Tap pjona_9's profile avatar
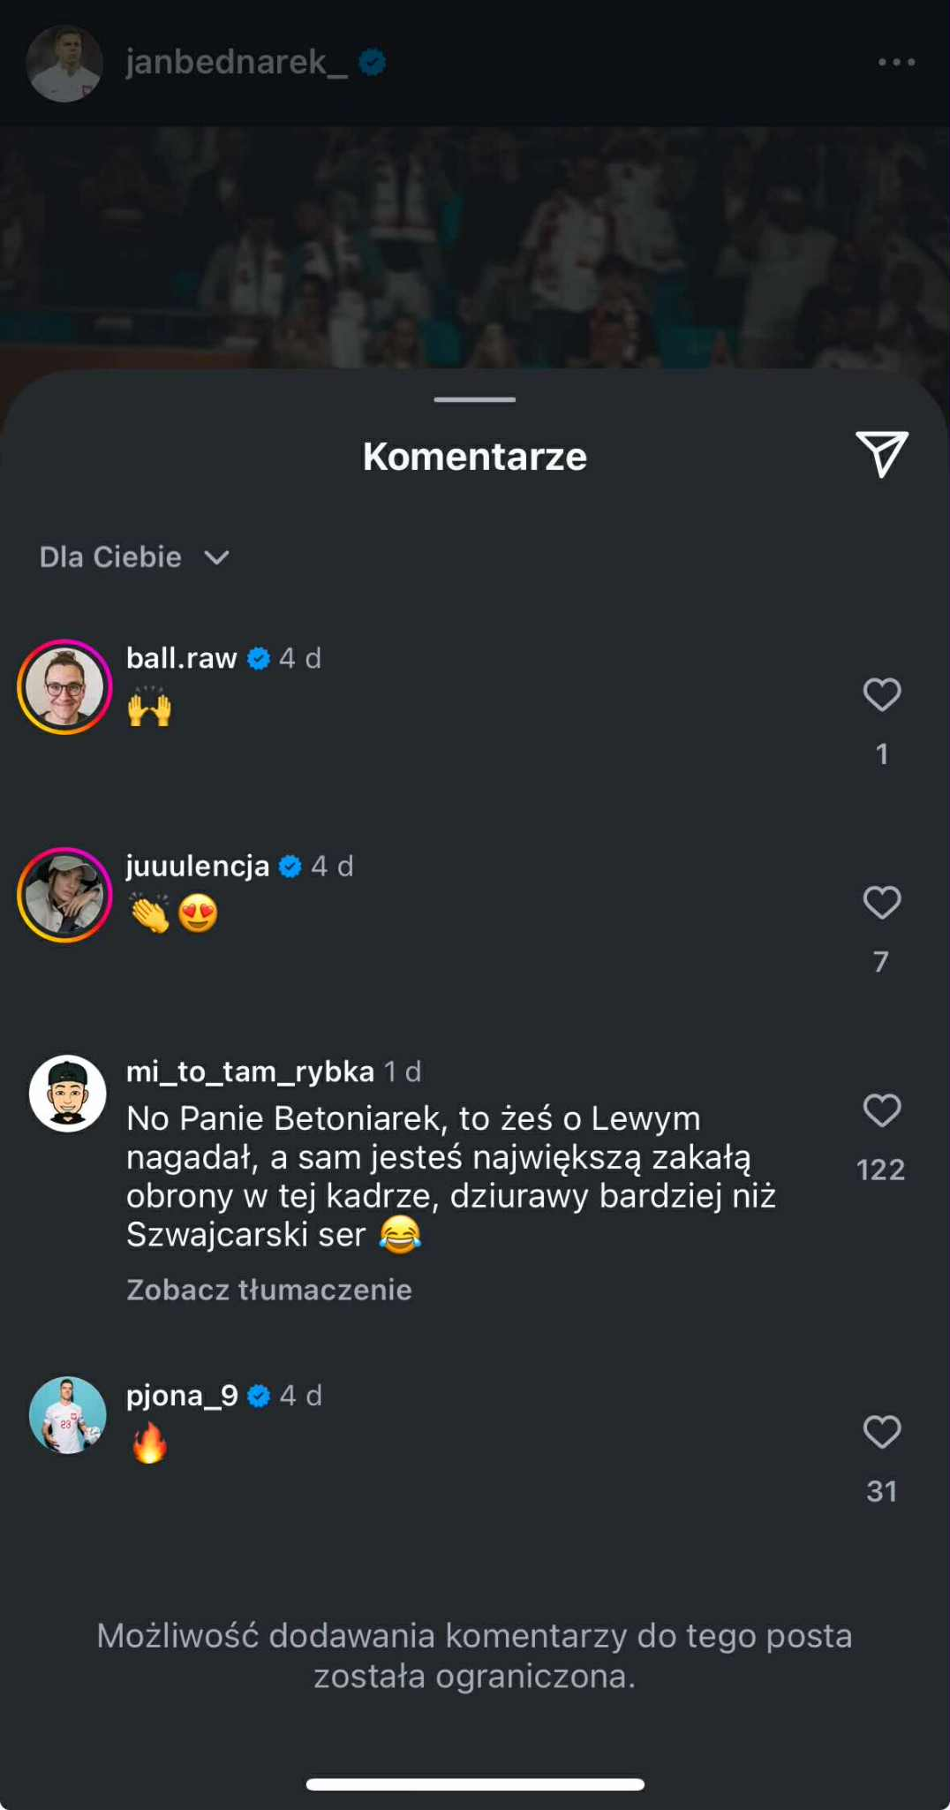950x1810 pixels. (67, 1415)
